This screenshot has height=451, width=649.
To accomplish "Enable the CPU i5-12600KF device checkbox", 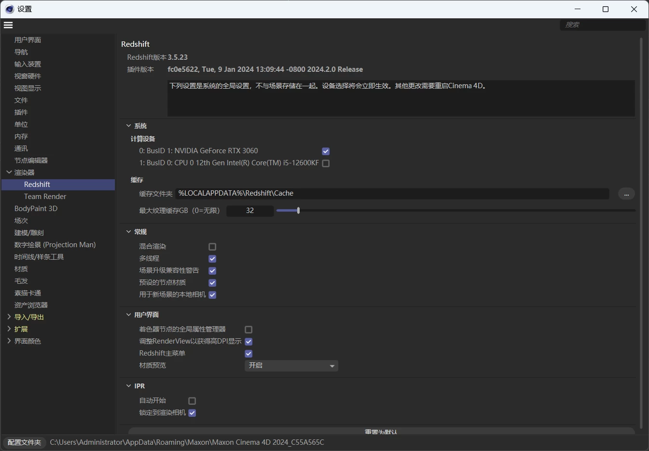I will [x=326, y=163].
